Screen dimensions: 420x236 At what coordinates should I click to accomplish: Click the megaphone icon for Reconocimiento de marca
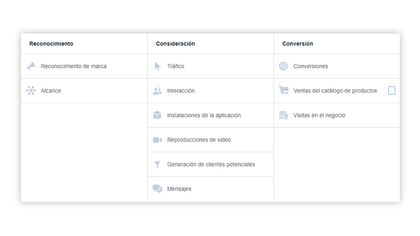coord(31,66)
